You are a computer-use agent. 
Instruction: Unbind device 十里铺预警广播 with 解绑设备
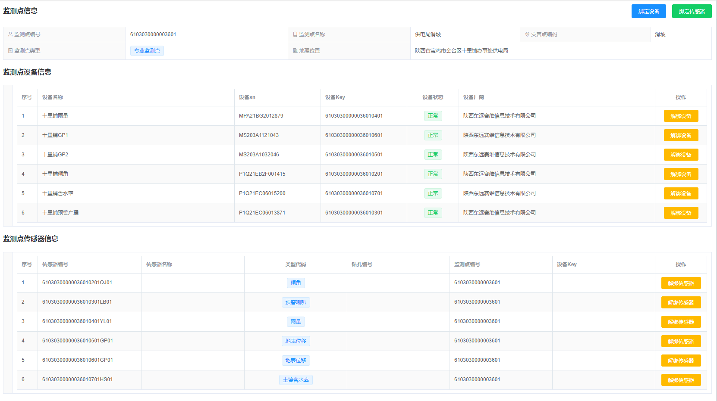[x=681, y=213]
